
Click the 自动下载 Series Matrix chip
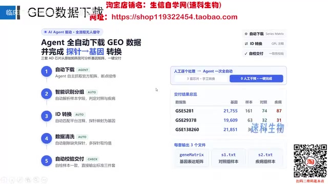pos(264,34)
